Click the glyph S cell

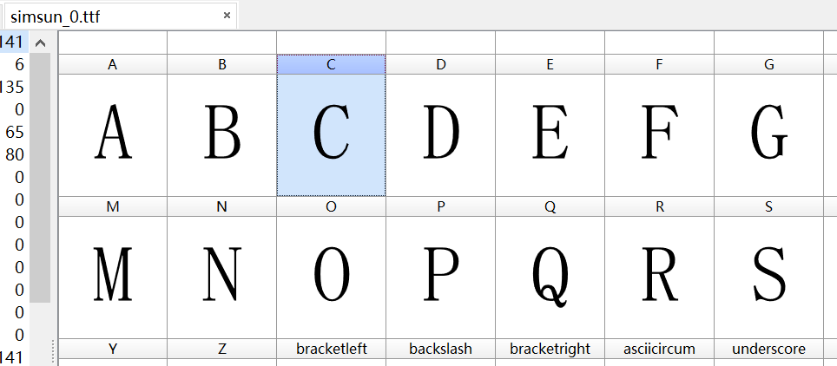(769, 276)
